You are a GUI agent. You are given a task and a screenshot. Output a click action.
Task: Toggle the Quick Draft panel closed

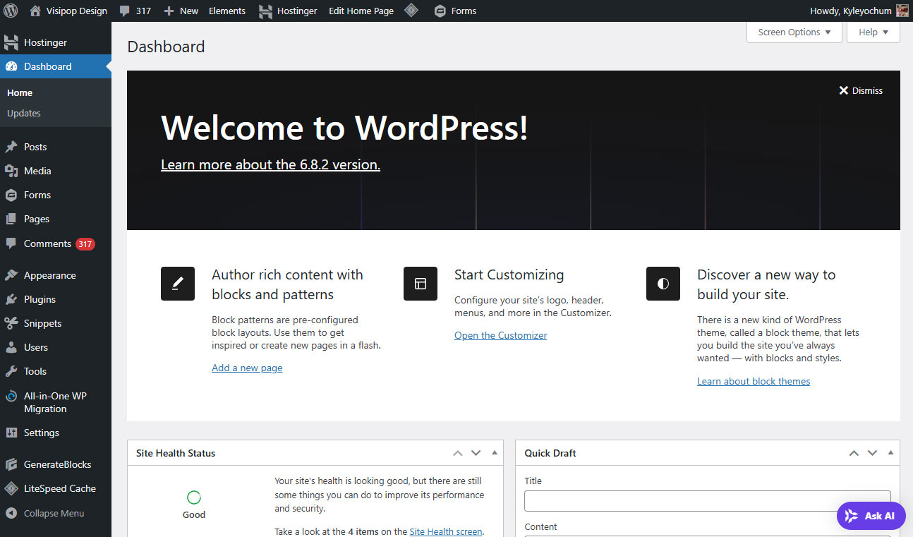(x=890, y=453)
